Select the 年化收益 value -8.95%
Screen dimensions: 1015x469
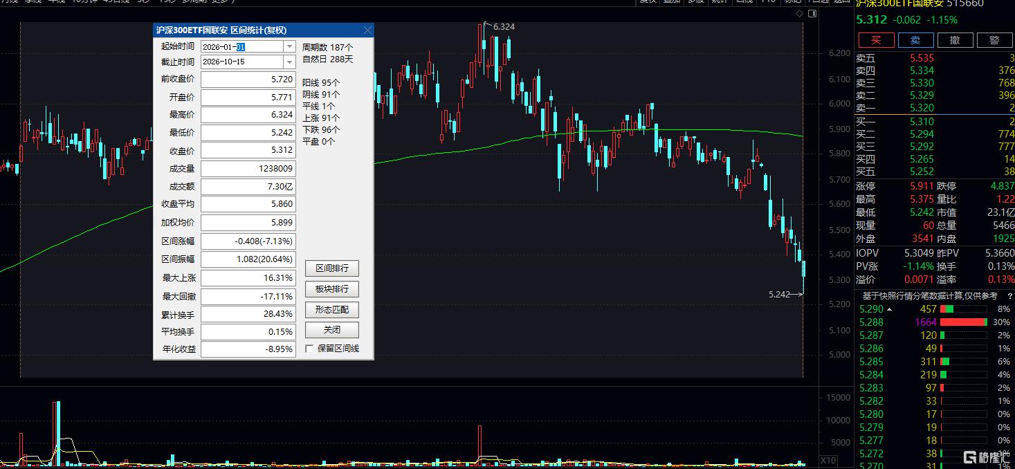click(248, 349)
